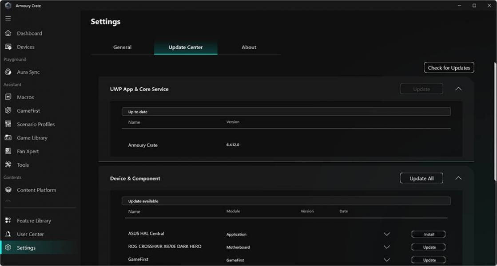Open the About tab

click(x=249, y=47)
